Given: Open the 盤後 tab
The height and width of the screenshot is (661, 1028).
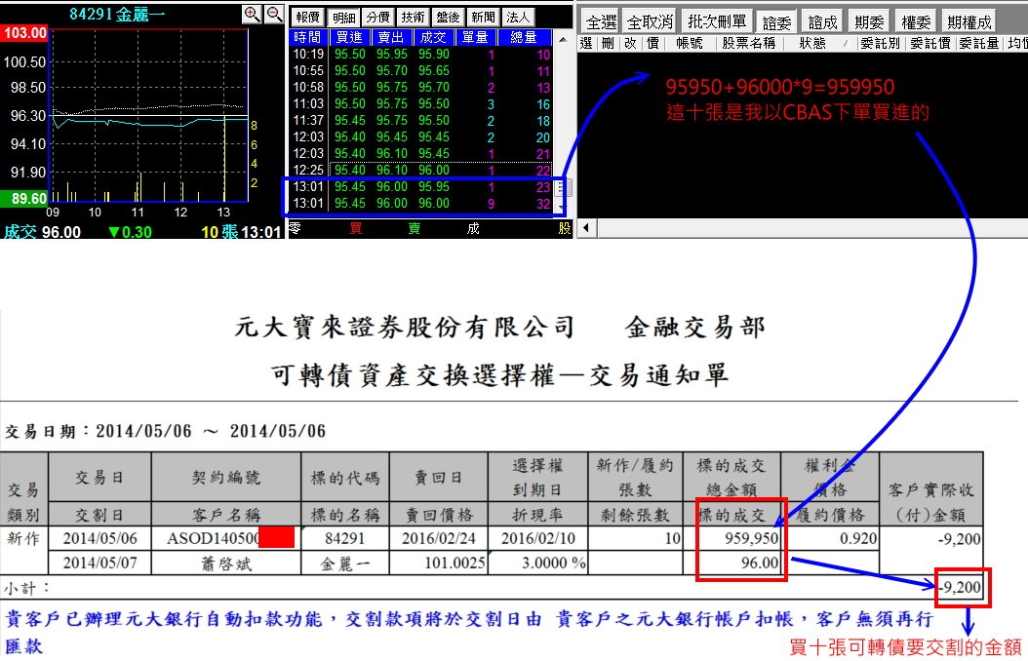Looking at the screenshot, I should (x=449, y=17).
